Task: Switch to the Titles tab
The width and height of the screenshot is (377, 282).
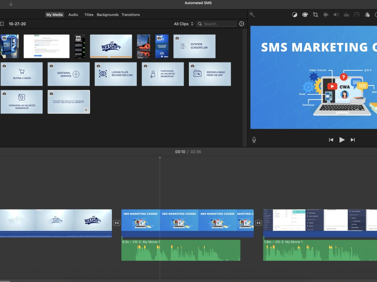Action: pos(89,15)
